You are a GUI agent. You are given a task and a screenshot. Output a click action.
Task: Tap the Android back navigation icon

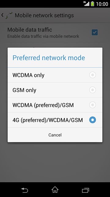click(x=24, y=190)
